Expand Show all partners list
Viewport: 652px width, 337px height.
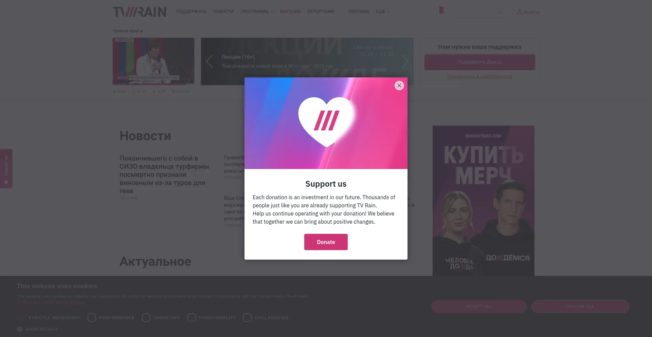[51, 303]
